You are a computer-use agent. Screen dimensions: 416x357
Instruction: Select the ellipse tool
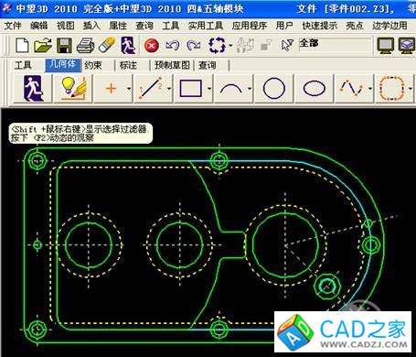[x=314, y=89]
